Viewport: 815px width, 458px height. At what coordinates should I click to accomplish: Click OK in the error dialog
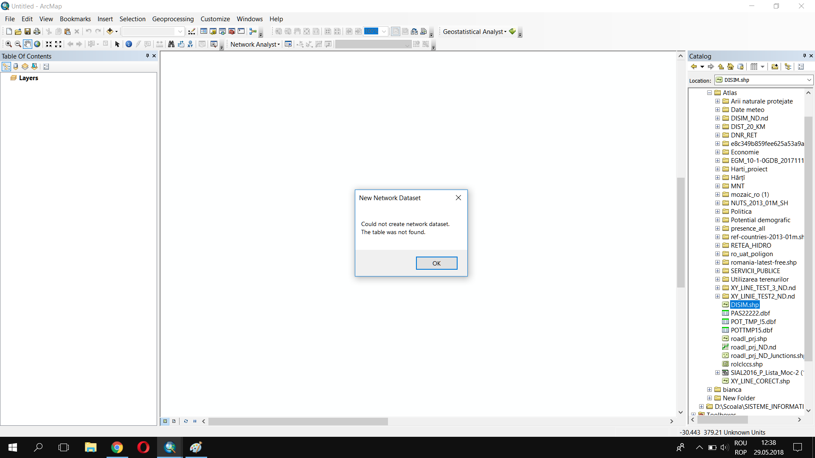[x=436, y=263]
